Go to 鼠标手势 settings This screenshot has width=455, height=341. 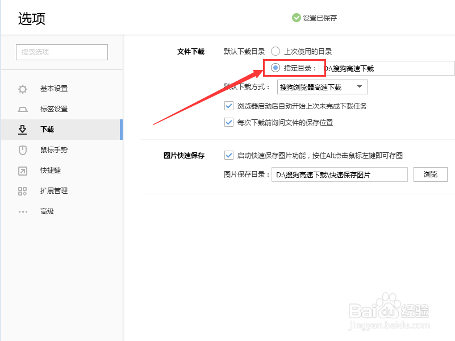pyautogui.click(x=62, y=150)
